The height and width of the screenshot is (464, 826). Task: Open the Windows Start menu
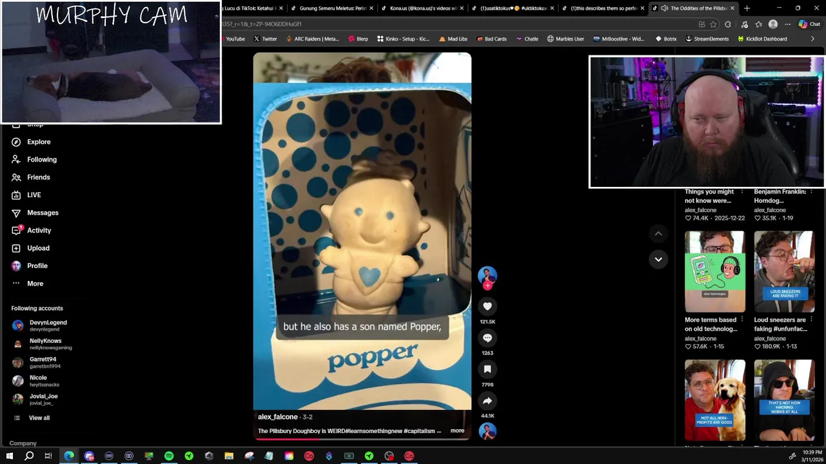click(10, 456)
